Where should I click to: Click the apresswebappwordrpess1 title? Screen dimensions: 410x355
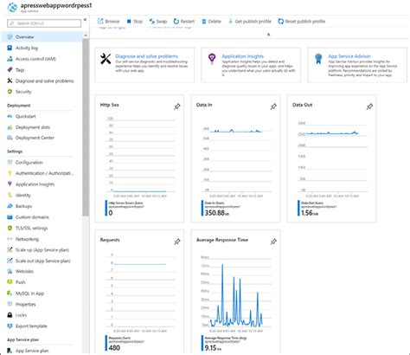tap(56, 5)
